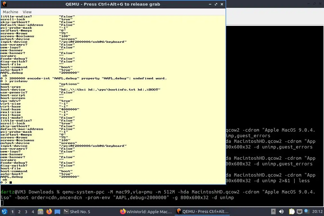Activate the WinWorld: Apple Mac taskbar entry
The width and height of the screenshot is (324, 216).
tap(146, 212)
